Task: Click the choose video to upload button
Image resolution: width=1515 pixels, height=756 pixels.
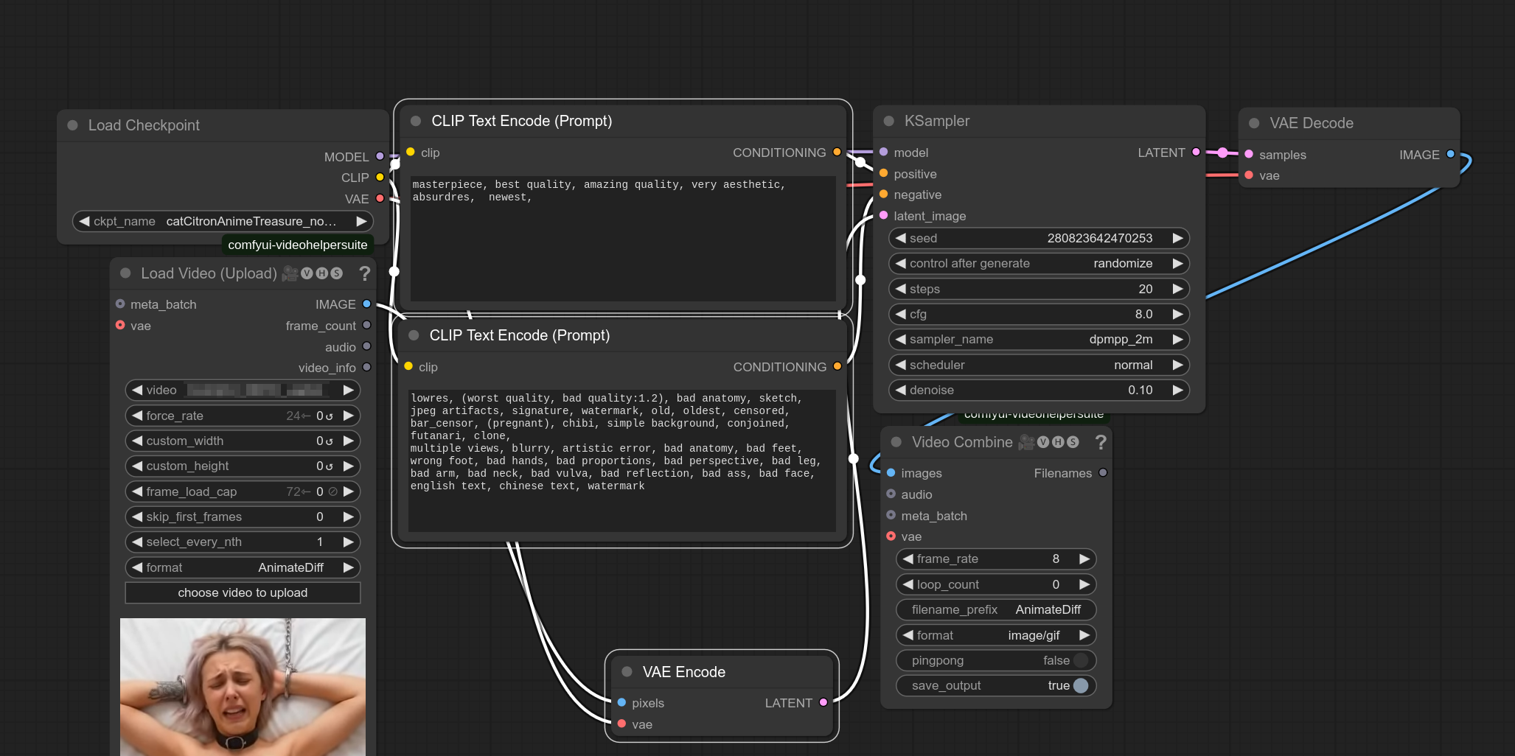Action: [x=243, y=592]
